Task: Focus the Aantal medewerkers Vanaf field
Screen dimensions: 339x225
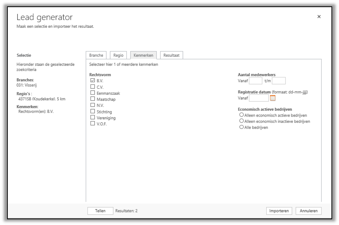Action: [256, 81]
